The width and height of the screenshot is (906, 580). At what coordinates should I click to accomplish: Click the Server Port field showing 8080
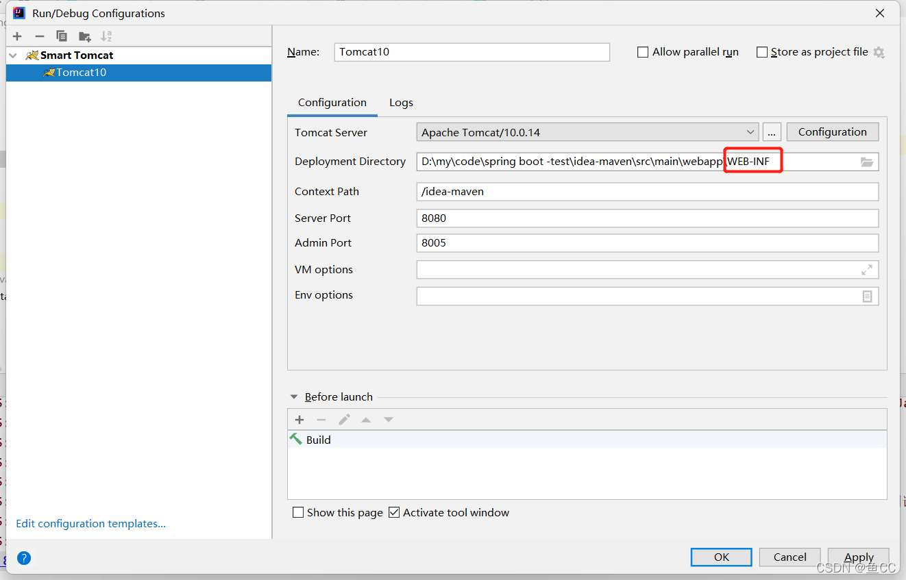[648, 218]
